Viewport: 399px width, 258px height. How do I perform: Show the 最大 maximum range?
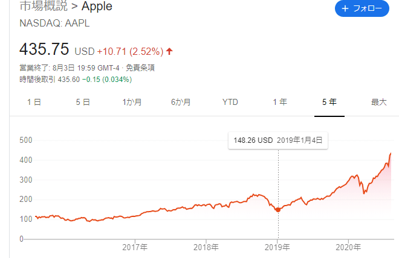tap(378, 102)
